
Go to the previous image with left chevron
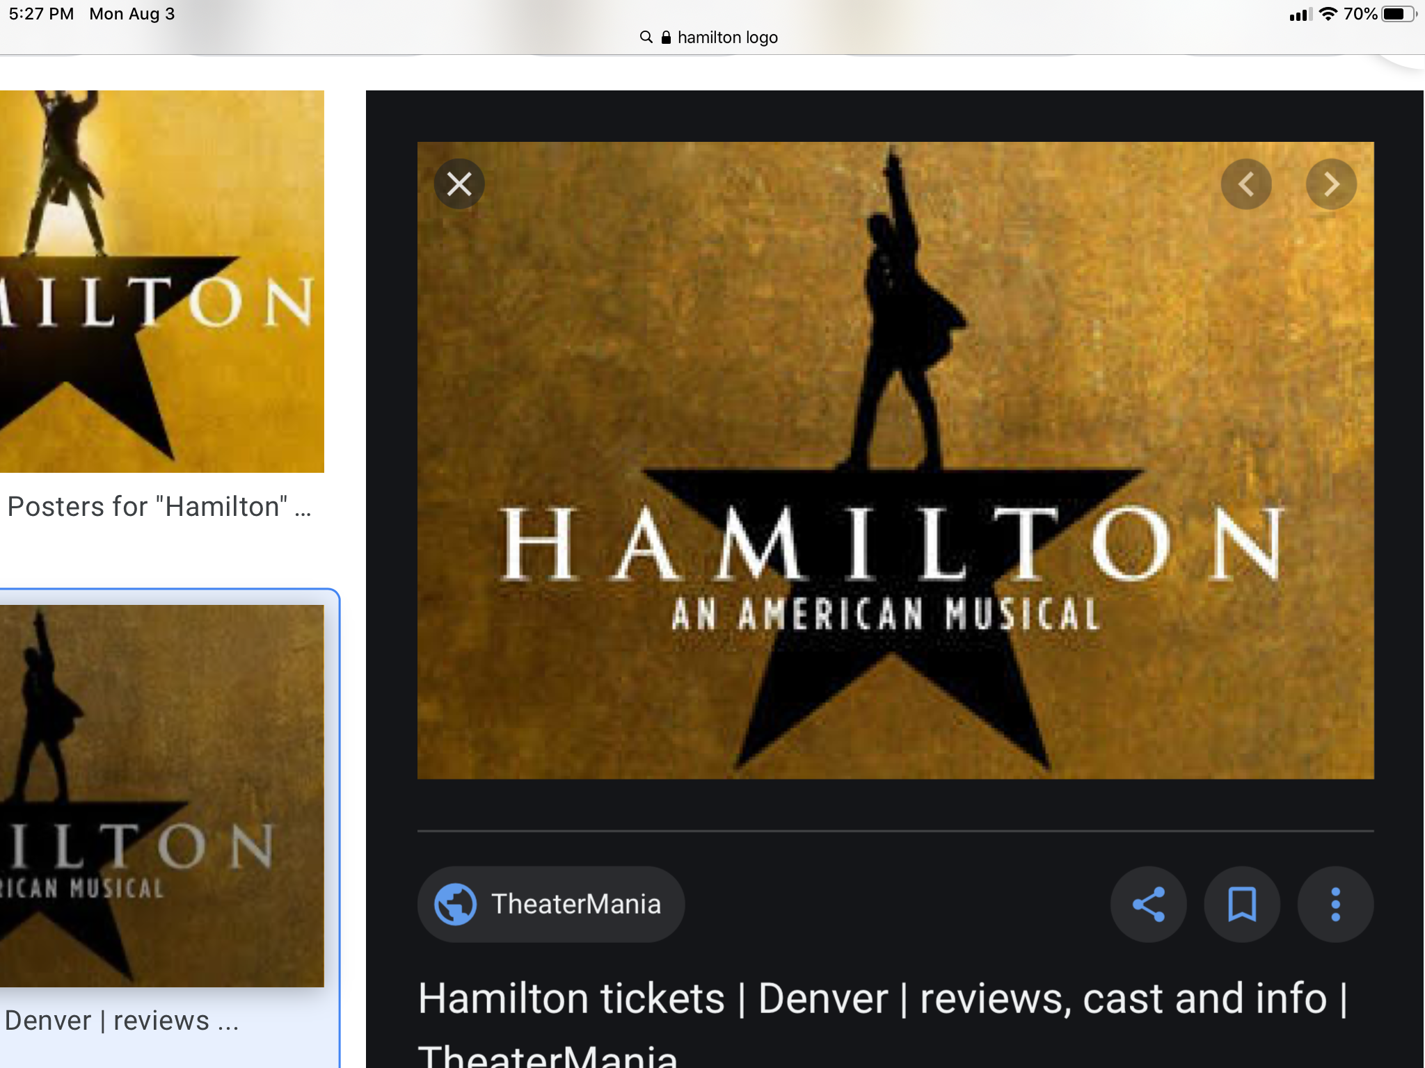(1246, 184)
